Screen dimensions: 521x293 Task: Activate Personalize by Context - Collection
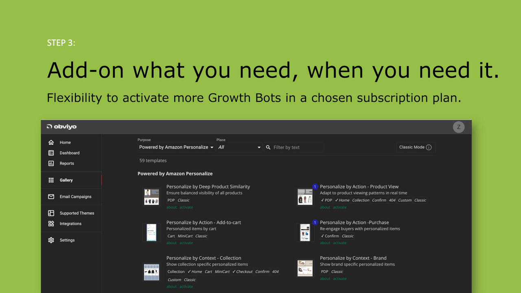point(186,286)
